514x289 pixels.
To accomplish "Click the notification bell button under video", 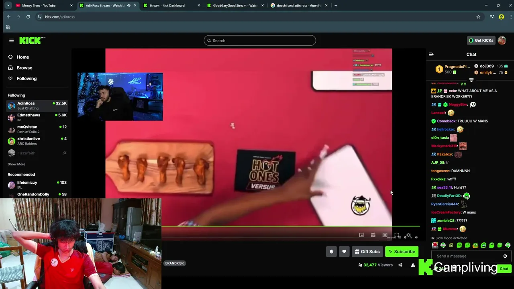I will pyautogui.click(x=331, y=252).
